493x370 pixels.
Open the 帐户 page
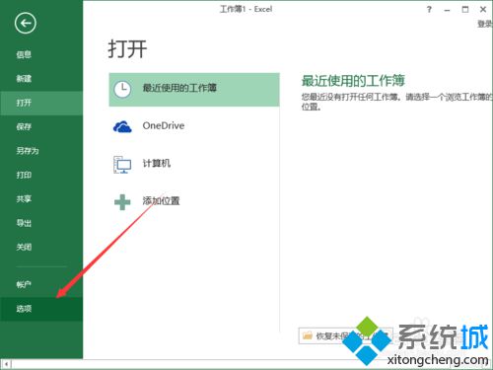[x=41, y=285]
